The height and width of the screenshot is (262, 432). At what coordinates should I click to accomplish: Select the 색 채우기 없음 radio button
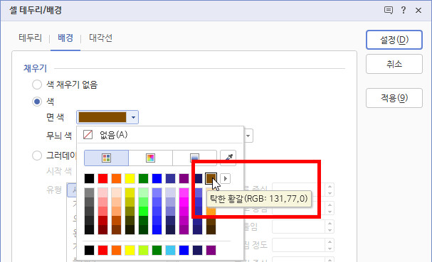[x=37, y=84]
